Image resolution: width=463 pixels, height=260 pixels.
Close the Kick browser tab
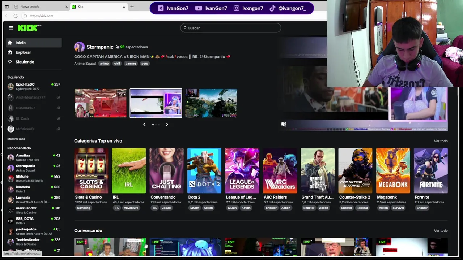124,6
